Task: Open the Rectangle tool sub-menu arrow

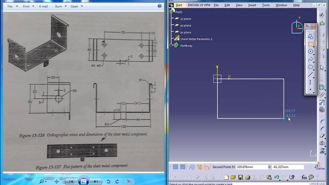Action: 314,47
